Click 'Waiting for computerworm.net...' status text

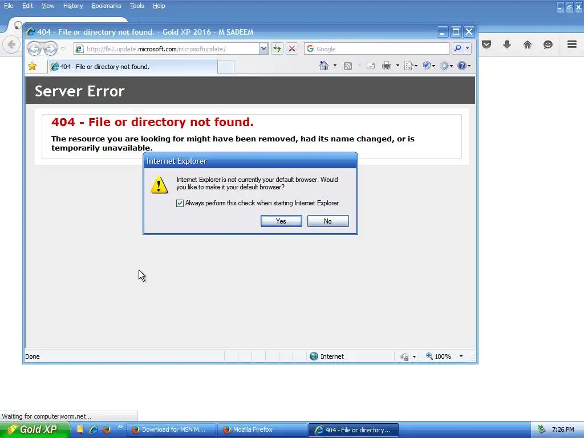click(47, 416)
